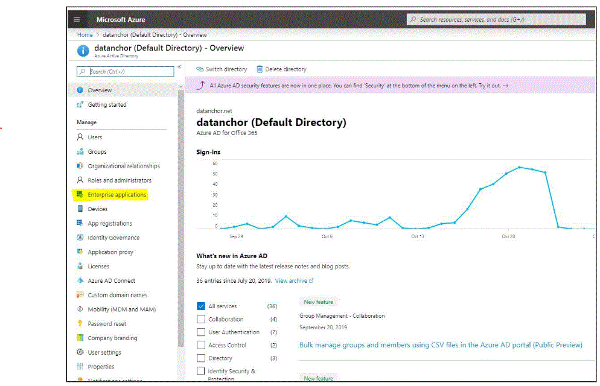Click the external link icon beside View archive
Viewport: 600px width, 386px height.
(311, 280)
